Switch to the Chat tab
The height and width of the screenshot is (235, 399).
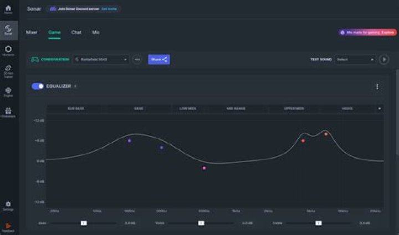tap(76, 32)
